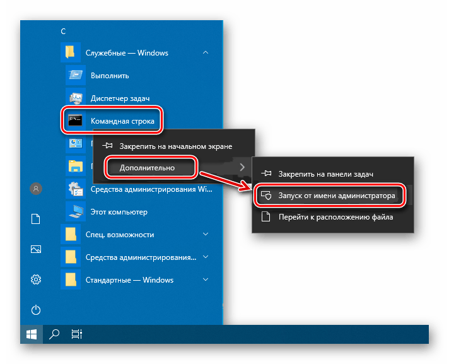
Task: Click pin icon beside Закрепить на панели задач
Action: [x=266, y=173]
